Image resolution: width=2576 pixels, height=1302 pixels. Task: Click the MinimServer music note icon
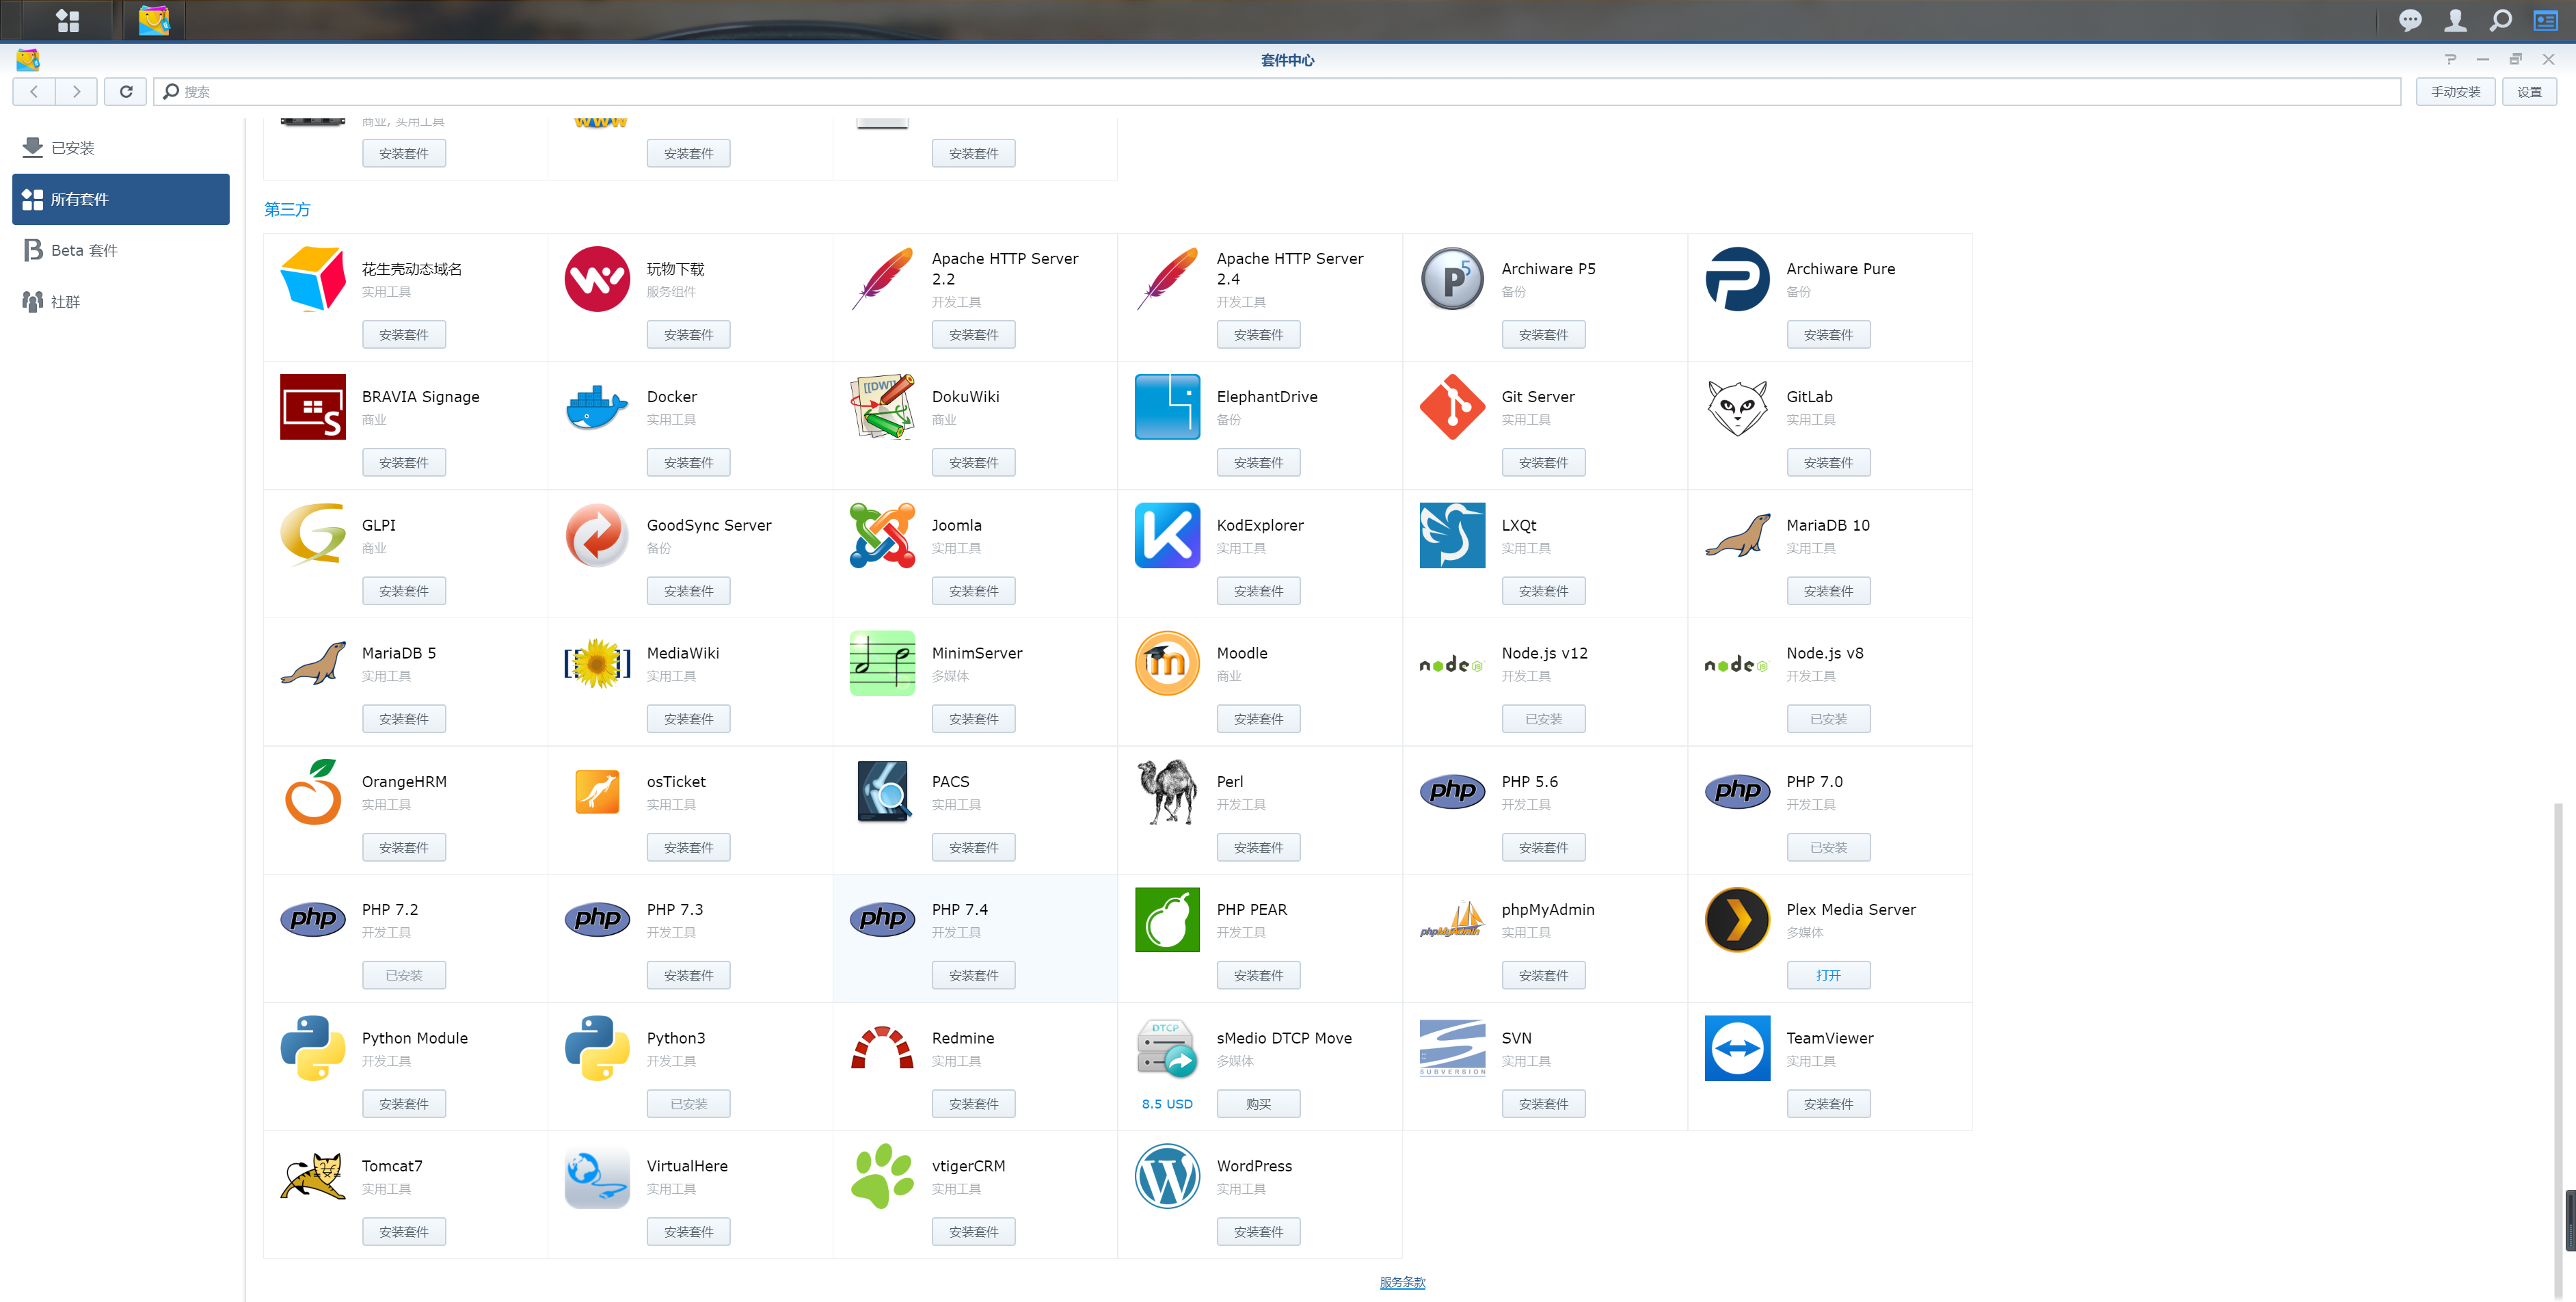point(882,663)
